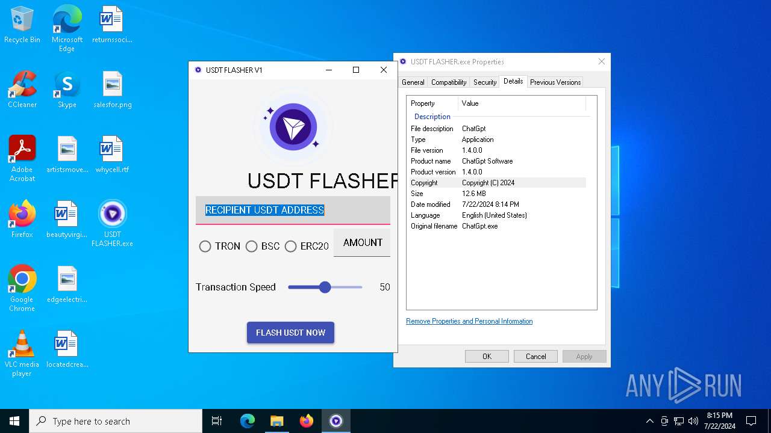Viewport: 771px width, 433px height.
Task: Select the beautyvirgi Word document icon
Action: click(x=67, y=220)
